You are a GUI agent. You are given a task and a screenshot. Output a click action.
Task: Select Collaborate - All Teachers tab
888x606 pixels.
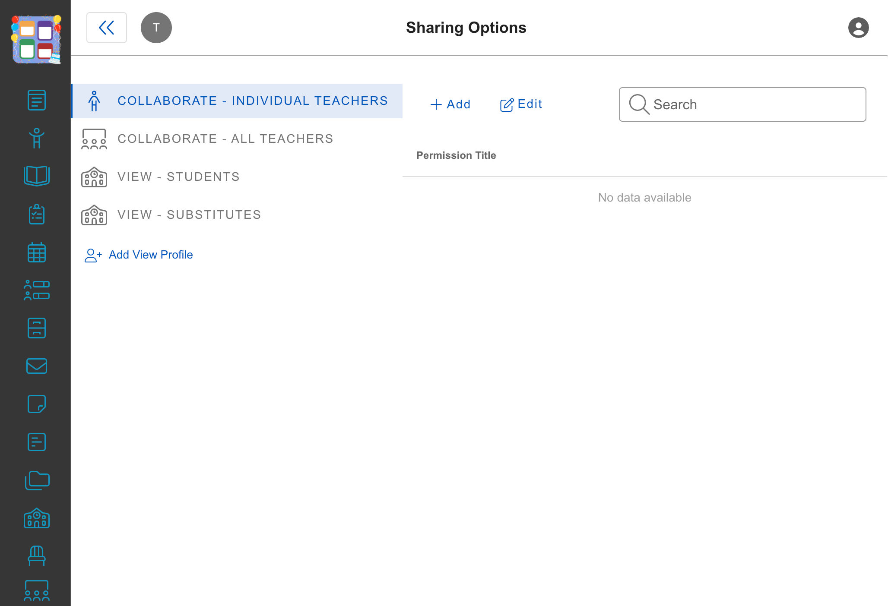point(237,139)
